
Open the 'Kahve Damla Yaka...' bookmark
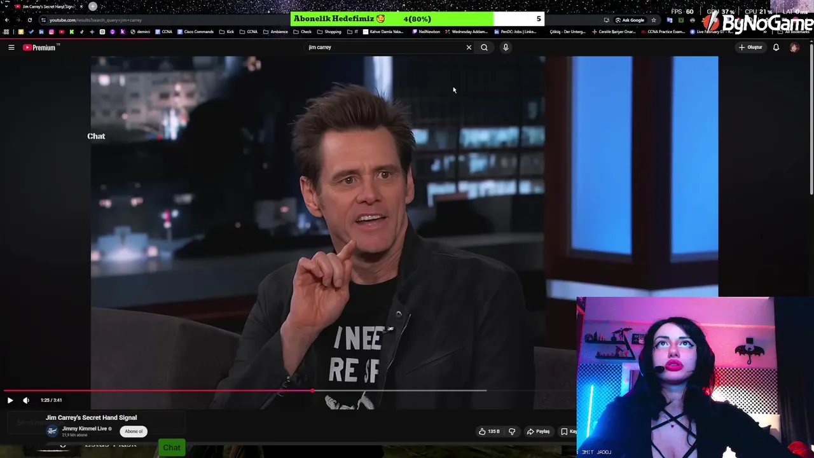click(x=383, y=32)
